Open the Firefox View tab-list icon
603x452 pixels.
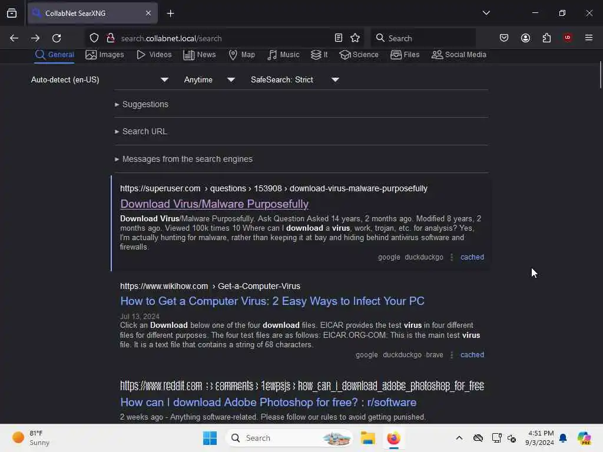pyautogui.click(x=12, y=14)
